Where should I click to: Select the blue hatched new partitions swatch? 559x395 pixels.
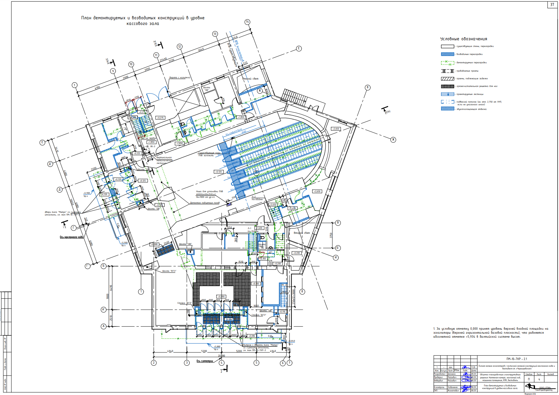(447, 54)
